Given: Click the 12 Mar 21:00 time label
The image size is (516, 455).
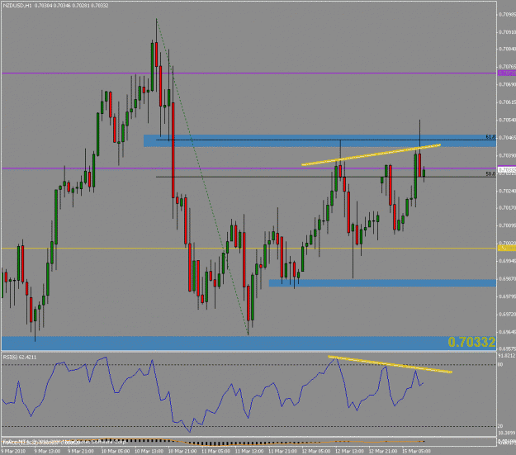Looking at the screenshot, I should pos(383,451).
